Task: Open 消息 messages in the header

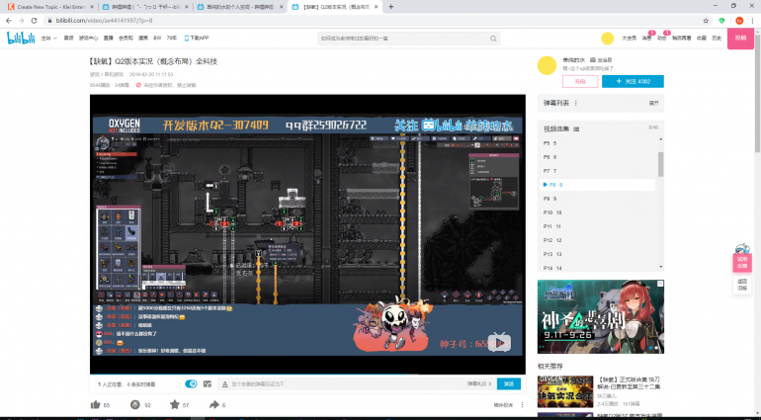Action: coord(647,38)
